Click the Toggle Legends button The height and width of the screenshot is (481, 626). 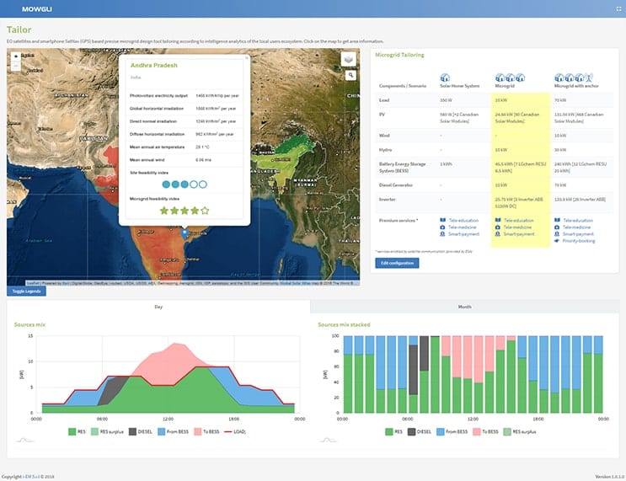click(x=26, y=291)
